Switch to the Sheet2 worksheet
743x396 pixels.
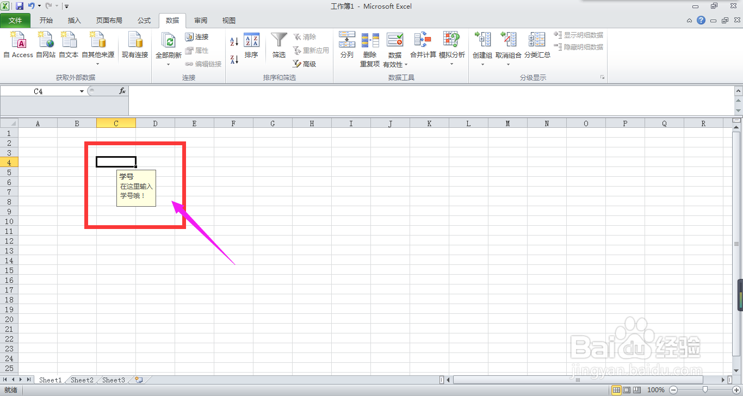pyautogui.click(x=81, y=380)
